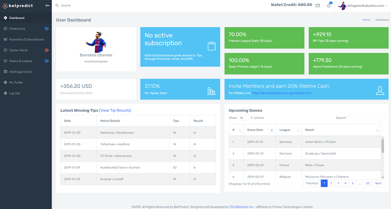This screenshot has width=391, height=209.
Task: Click Log Out
Action: click(x=26, y=93)
